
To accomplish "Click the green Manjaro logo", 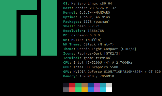I will [29, 28].
